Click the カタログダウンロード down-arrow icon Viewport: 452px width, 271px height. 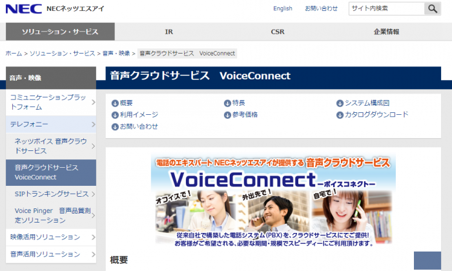point(340,115)
